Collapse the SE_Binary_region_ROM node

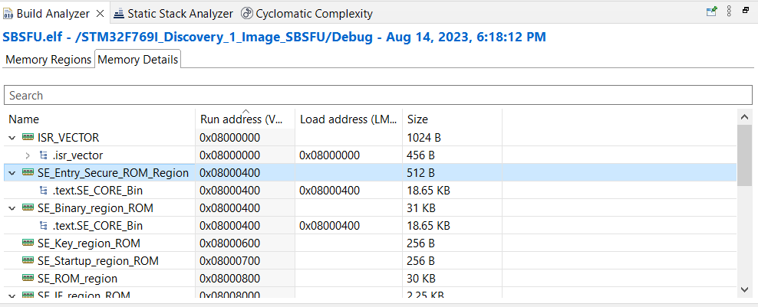tap(12, 208)
